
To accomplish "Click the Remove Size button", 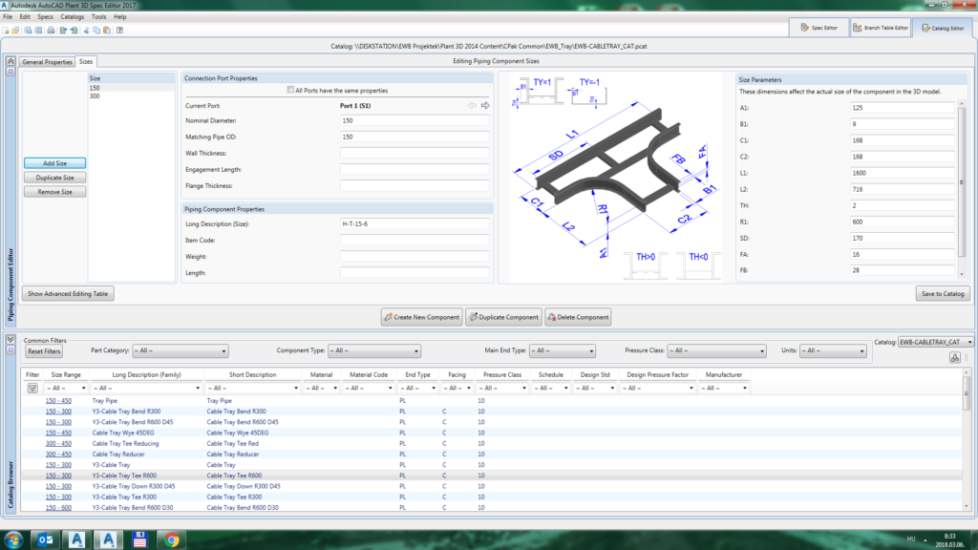I will click(x=54, y=192).
